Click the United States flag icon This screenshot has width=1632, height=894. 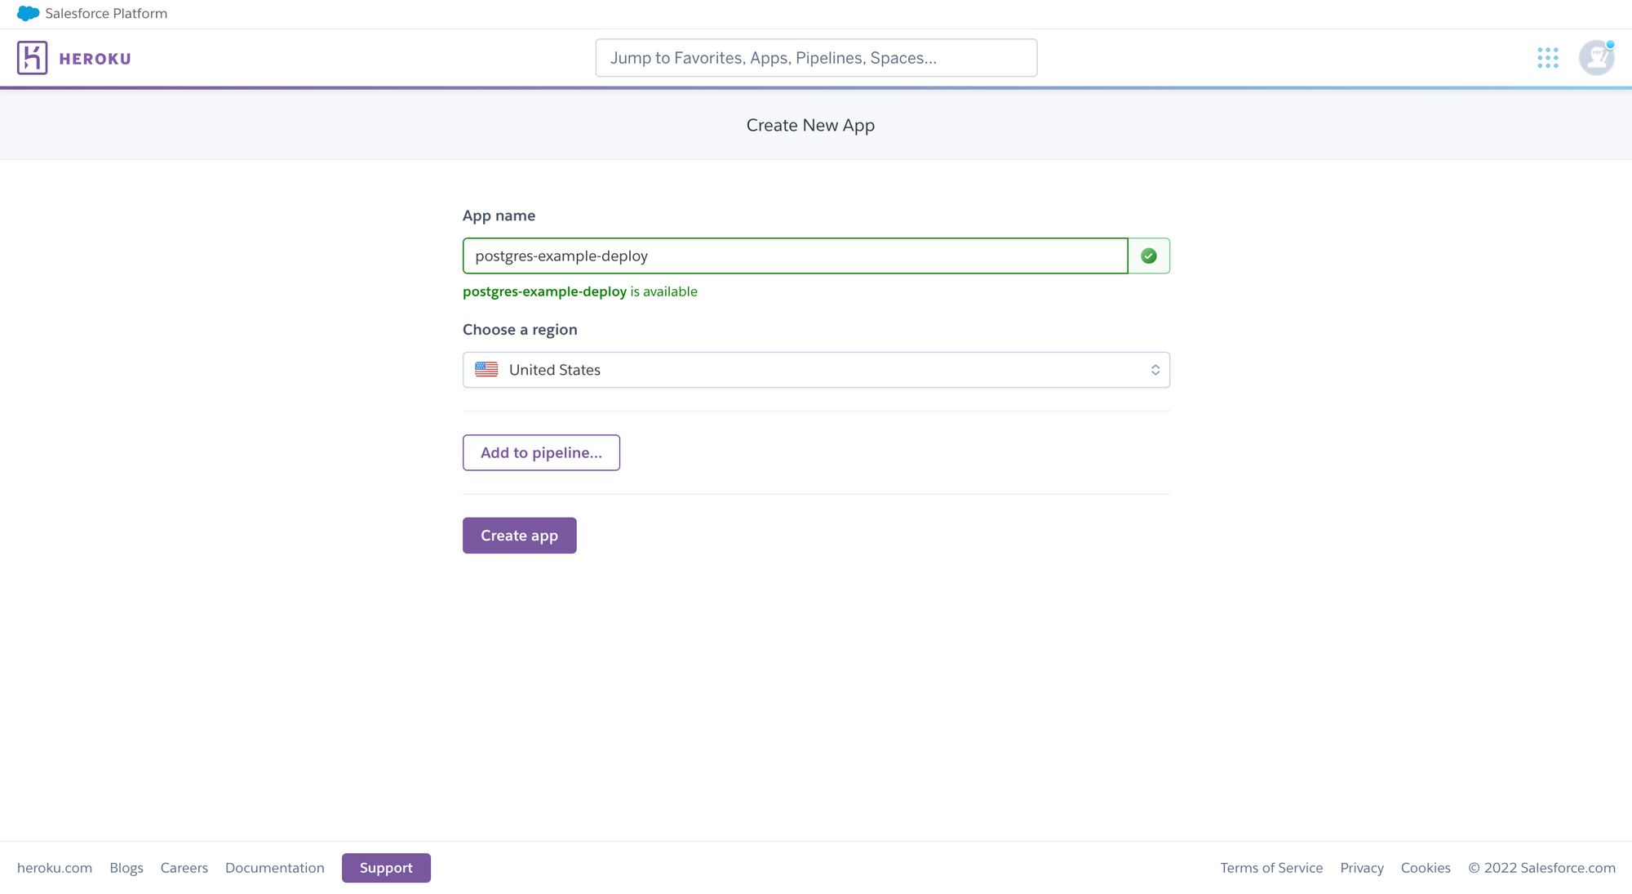tap(486, 370)
